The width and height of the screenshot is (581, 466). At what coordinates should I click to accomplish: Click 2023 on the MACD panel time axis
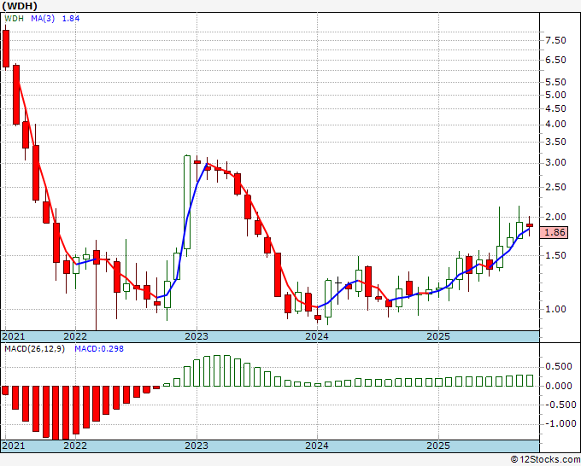click(x=197, y=446)
